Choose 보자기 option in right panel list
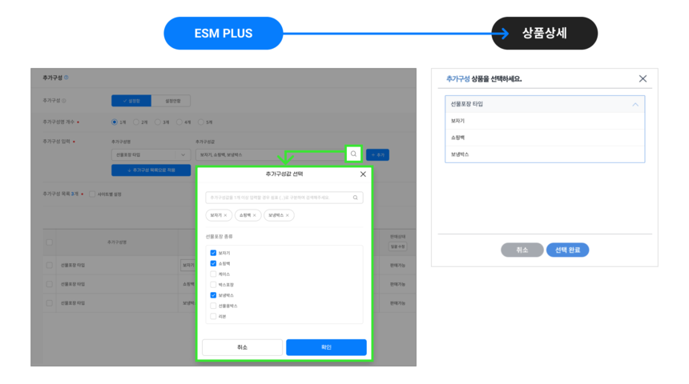Image resolution: width=689 pixels, height=384 pixels. [545, 121]
